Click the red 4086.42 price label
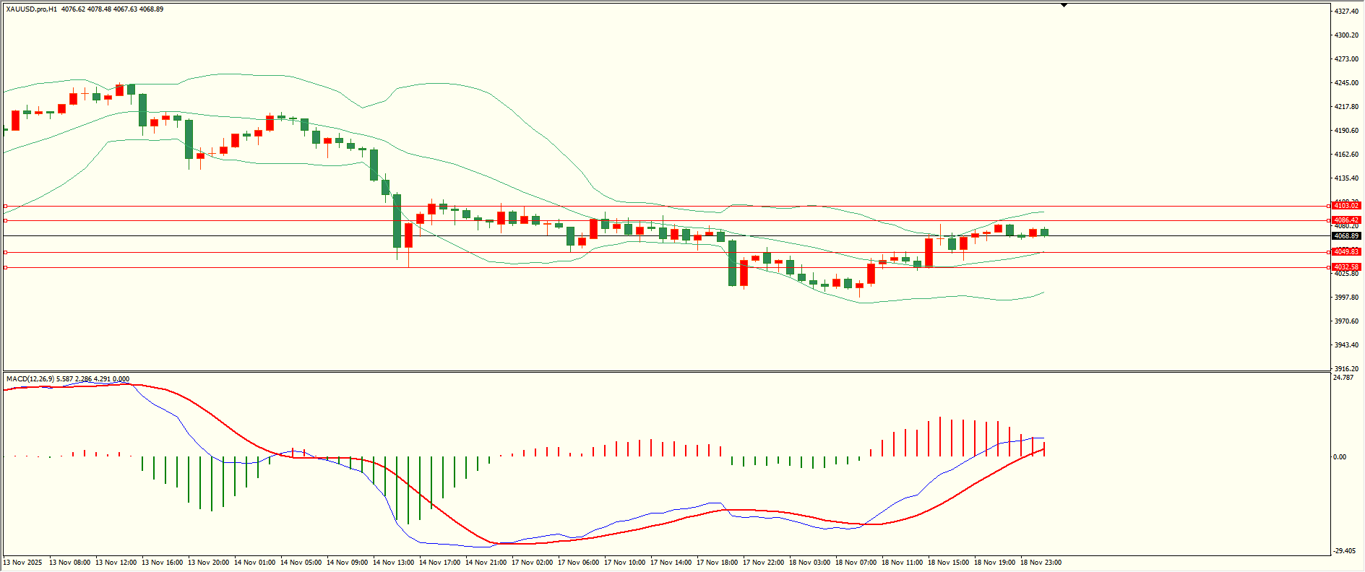The height and width of the screenshot is (572, 1365). click(x=1346, y=220)
